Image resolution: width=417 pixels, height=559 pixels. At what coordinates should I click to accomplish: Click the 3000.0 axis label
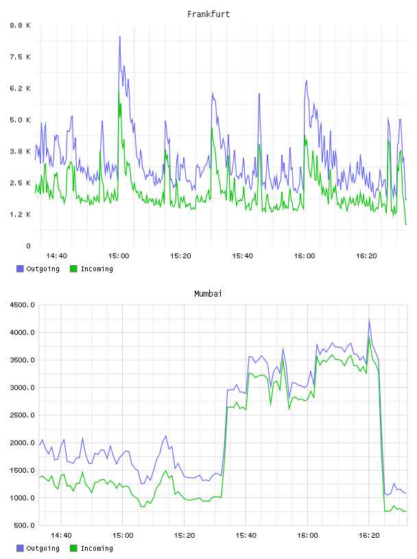[22, 388]
